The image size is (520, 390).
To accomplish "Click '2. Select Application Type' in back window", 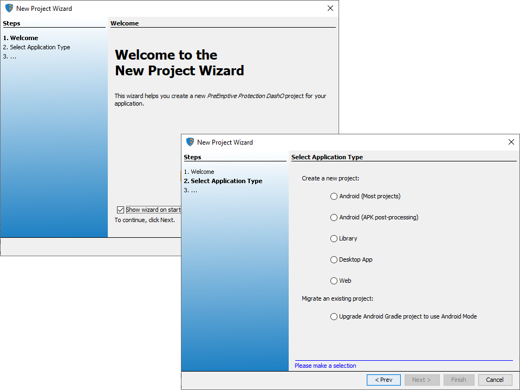I will 36,47.
